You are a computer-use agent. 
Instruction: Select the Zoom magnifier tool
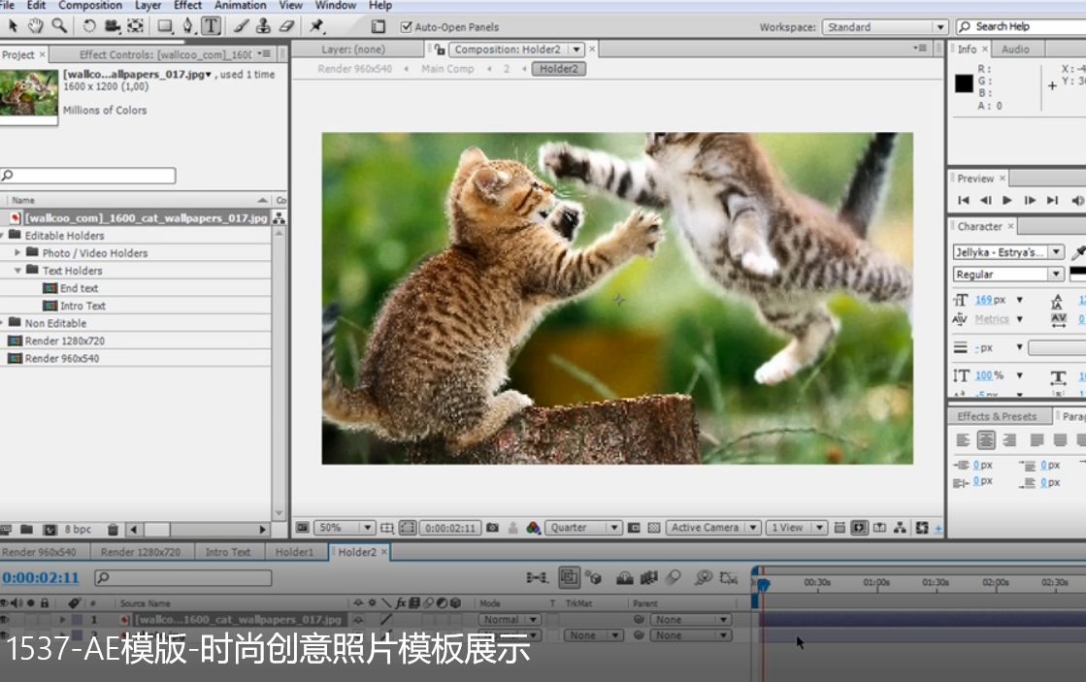[59, 26]
